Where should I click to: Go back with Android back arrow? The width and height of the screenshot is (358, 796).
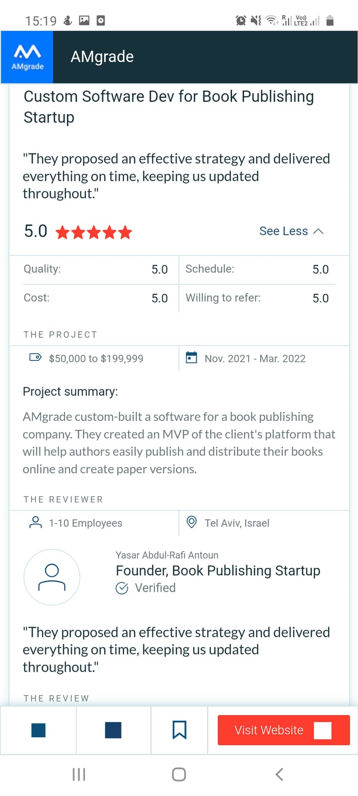279,774
